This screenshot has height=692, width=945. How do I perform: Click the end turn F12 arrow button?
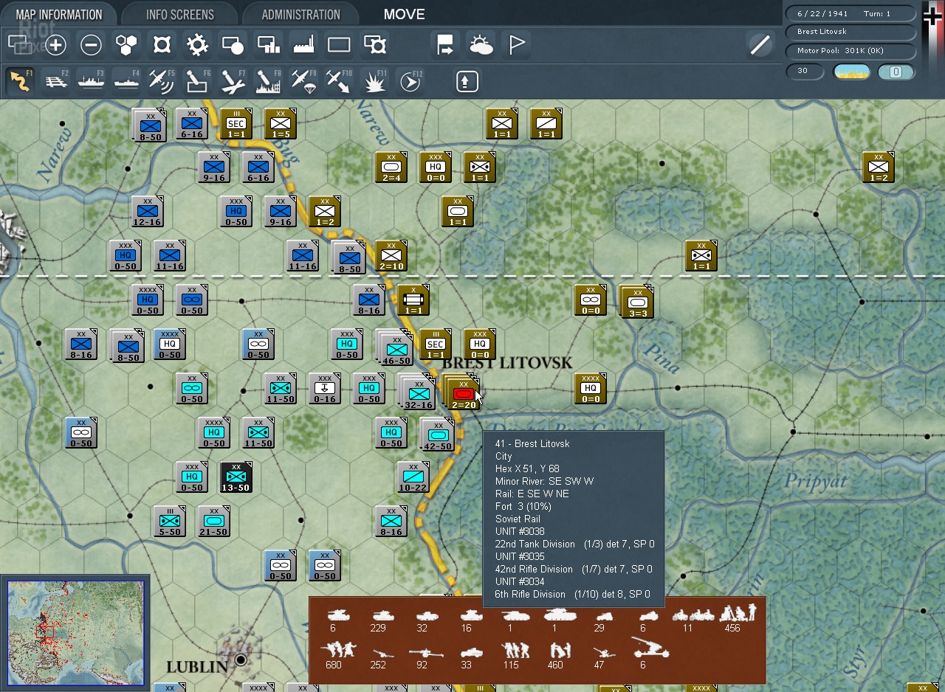pos(410,81)
